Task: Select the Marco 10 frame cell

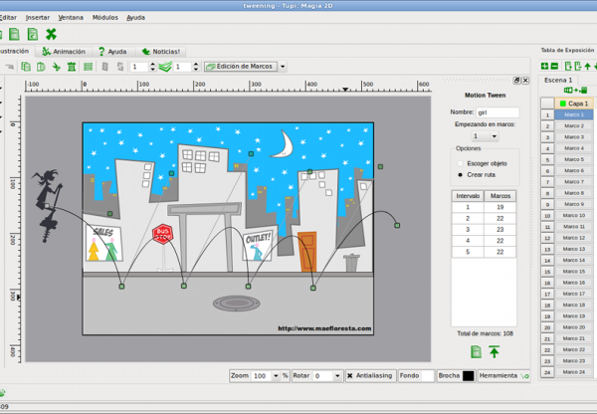Action: [x=574, y=216]
